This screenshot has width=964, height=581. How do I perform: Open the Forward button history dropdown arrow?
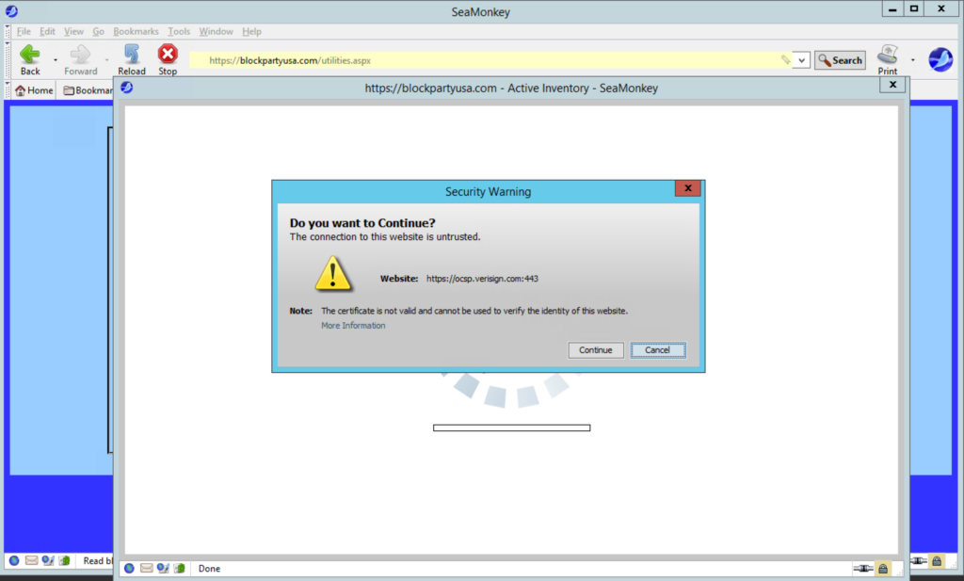pos(106,59)
